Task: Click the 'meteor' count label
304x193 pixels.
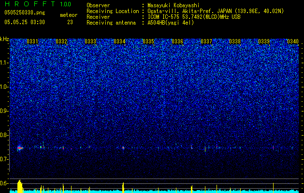Action: pos(69,15)
